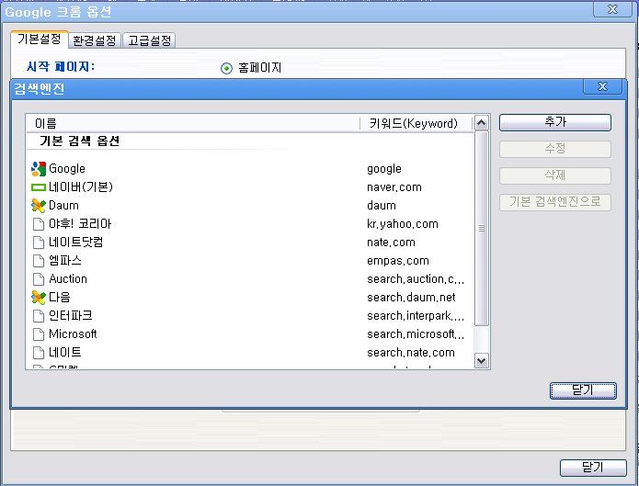
Task: Click the keyword kr.yahoo.com
Action: click(403, 224)
